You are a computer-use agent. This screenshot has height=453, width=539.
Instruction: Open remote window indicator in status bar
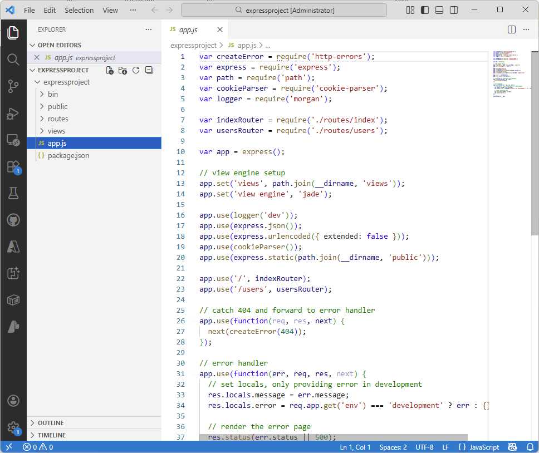point(9,447)
